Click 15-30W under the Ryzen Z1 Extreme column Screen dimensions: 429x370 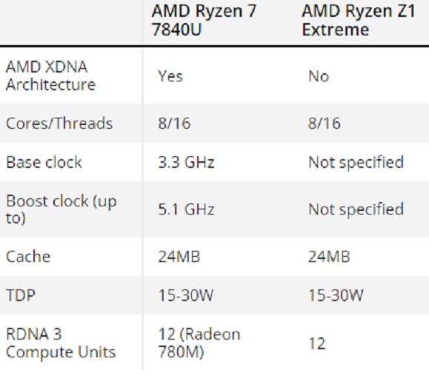point(336,295)
